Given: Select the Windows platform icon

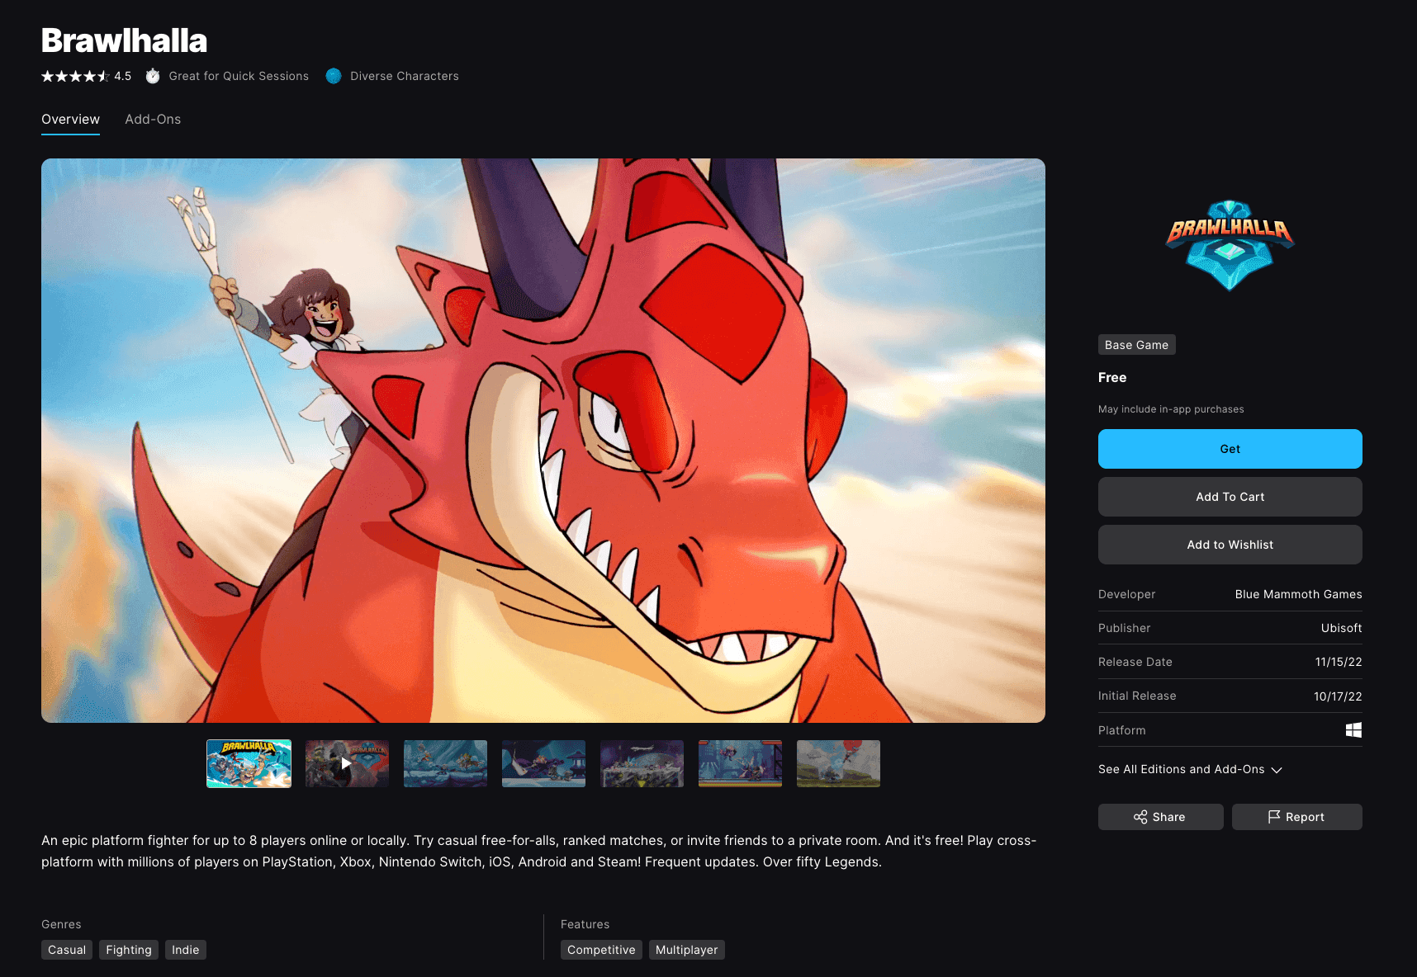Looking at the screenshot, I should tap(1353, 729).
